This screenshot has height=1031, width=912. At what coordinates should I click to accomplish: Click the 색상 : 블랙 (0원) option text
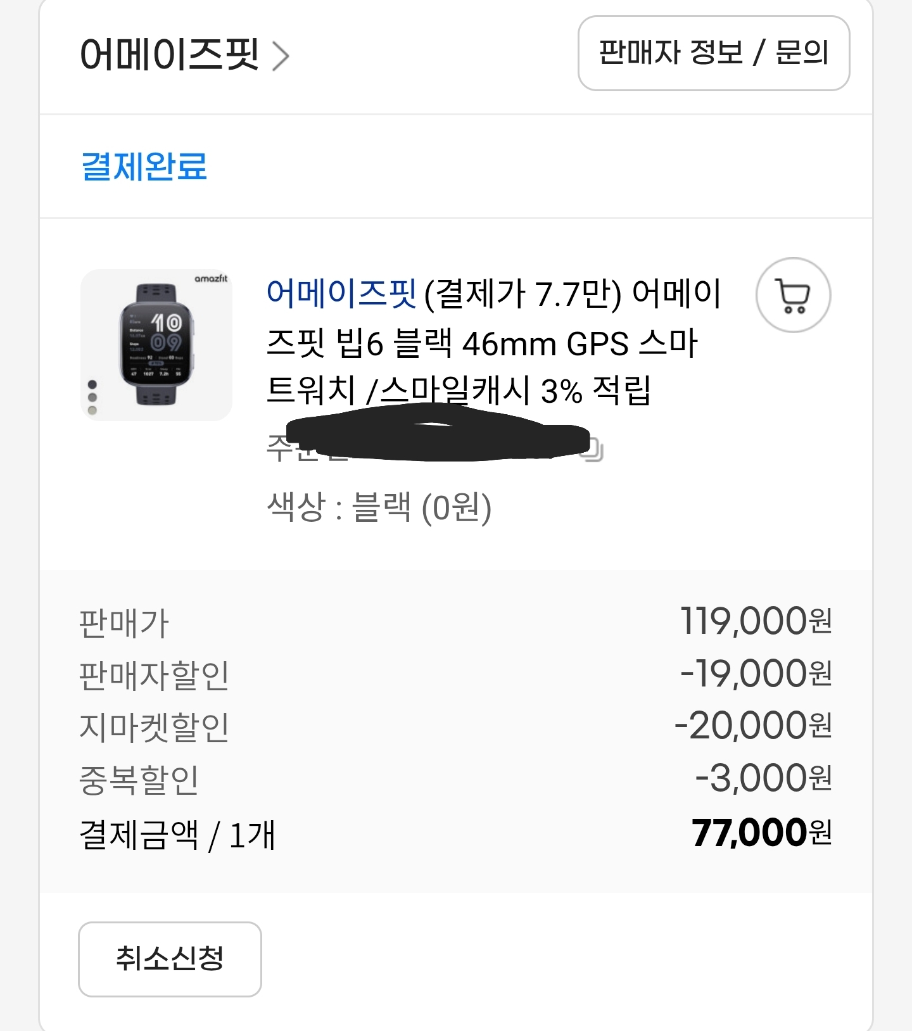379,507
